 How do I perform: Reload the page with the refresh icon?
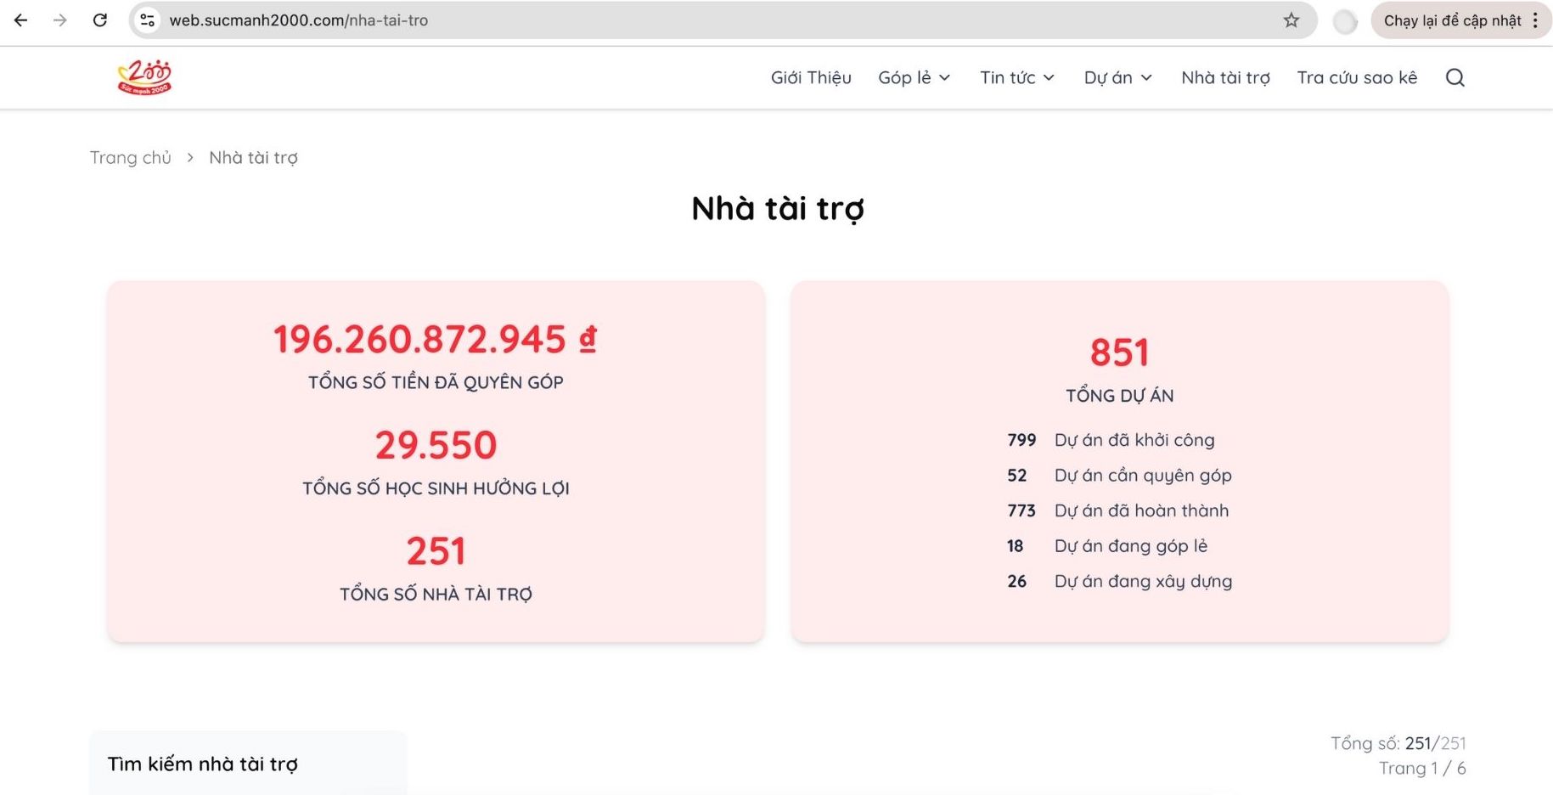100,20
